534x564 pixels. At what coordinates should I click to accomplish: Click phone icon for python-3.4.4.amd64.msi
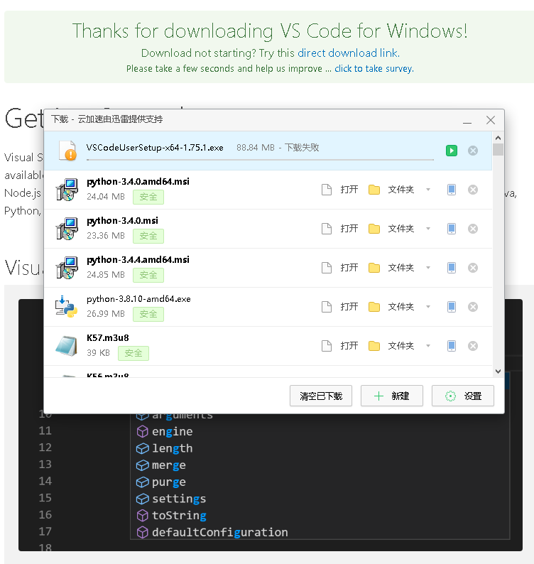(x=452, y=268)
